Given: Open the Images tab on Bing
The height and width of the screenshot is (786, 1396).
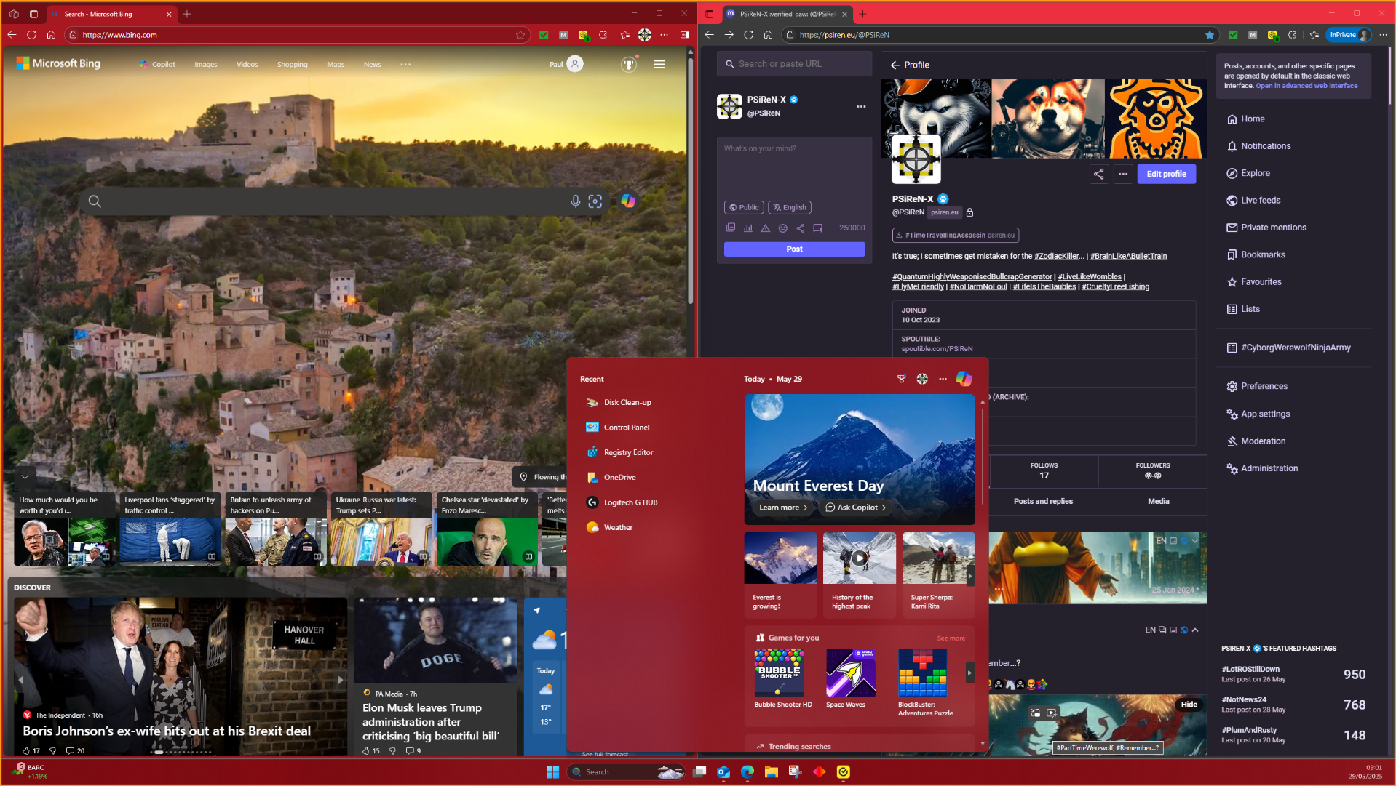Looking at the screenshot, I should pyautogui.click(x=206, y=65).
